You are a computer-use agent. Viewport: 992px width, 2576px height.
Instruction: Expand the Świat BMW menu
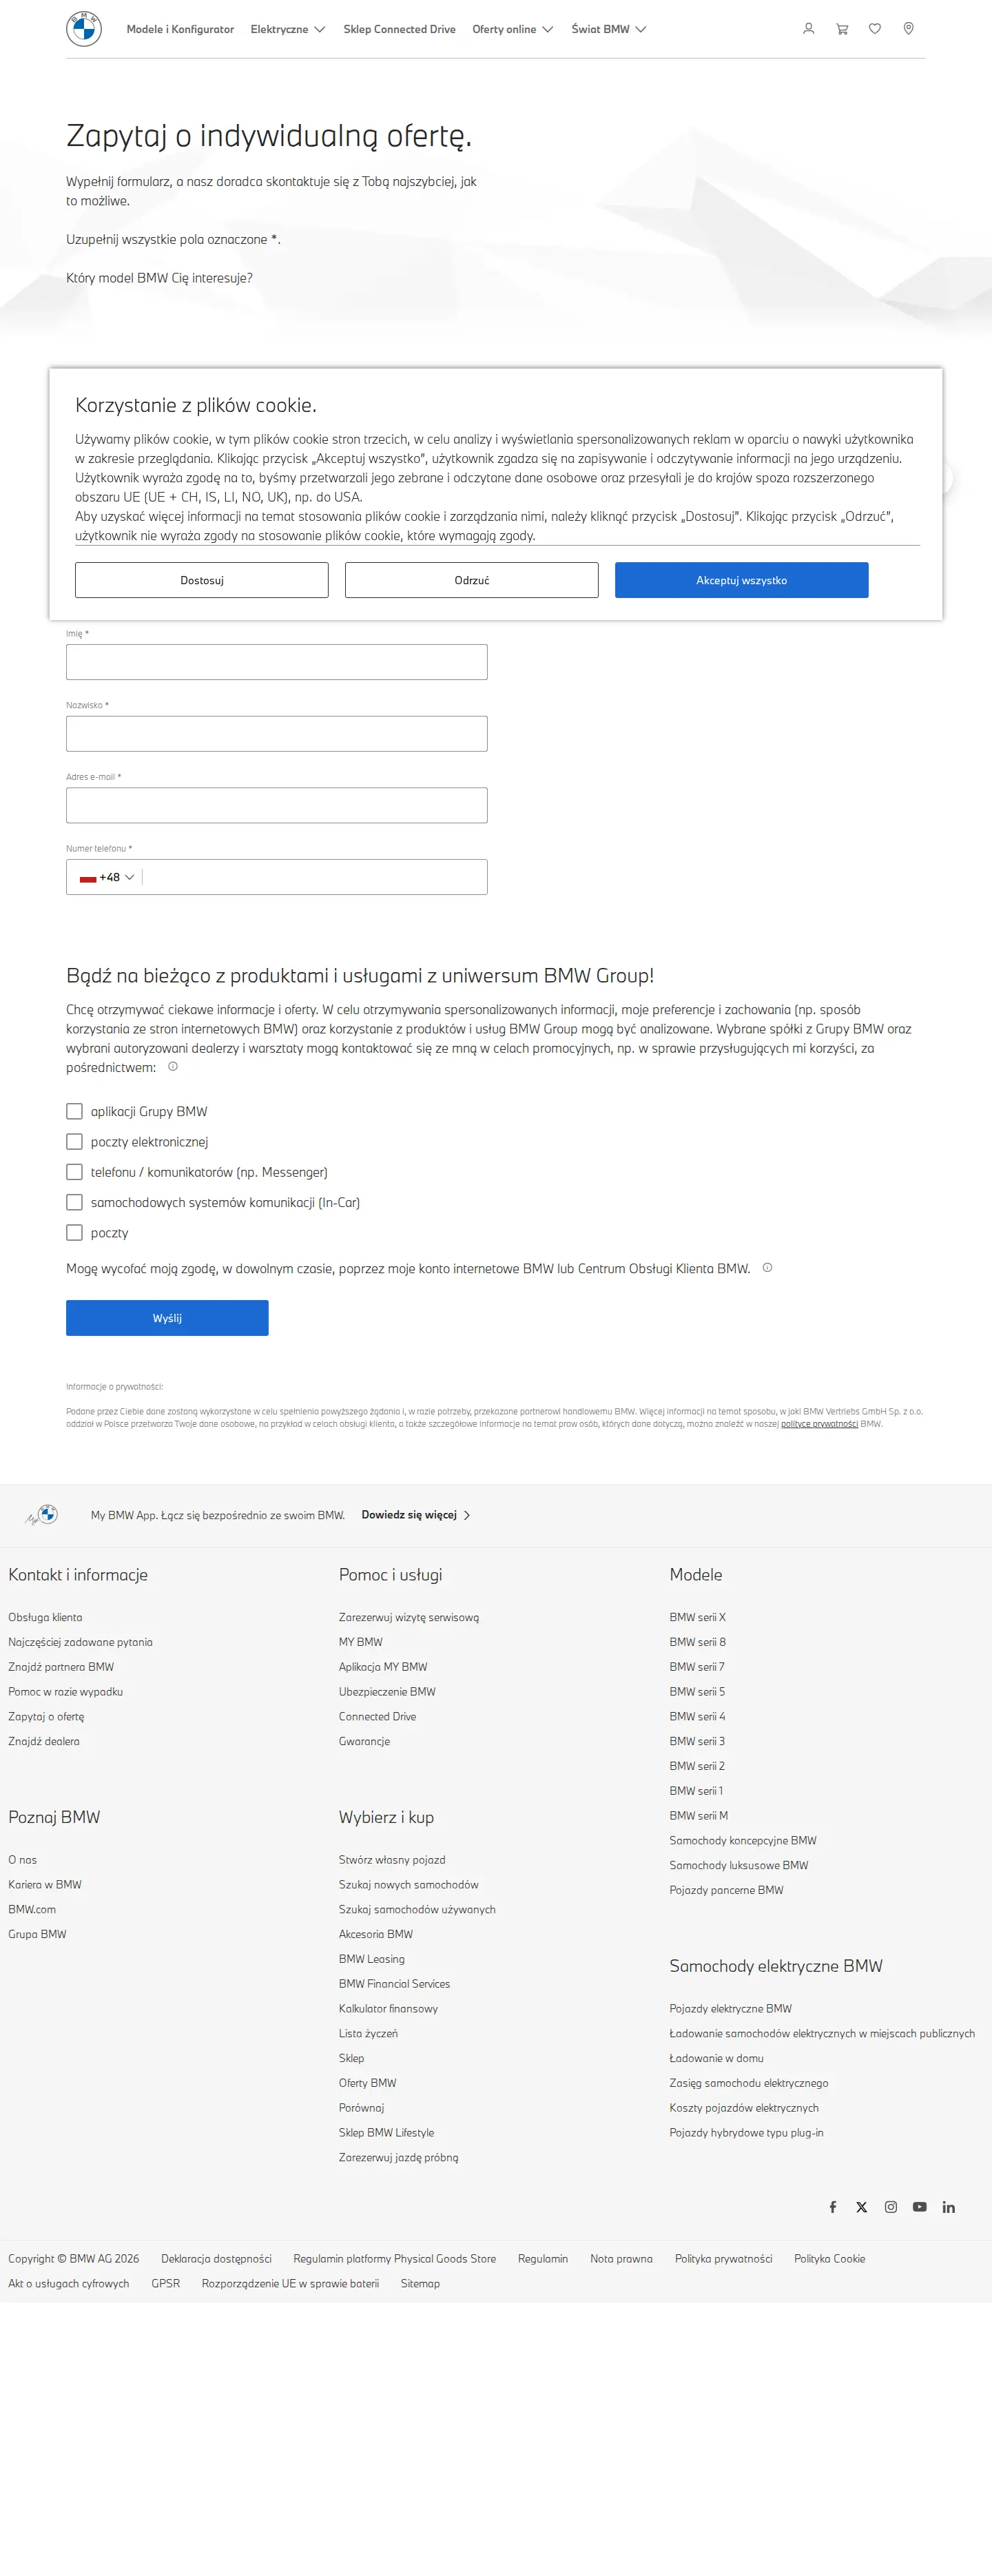(608, 29)
